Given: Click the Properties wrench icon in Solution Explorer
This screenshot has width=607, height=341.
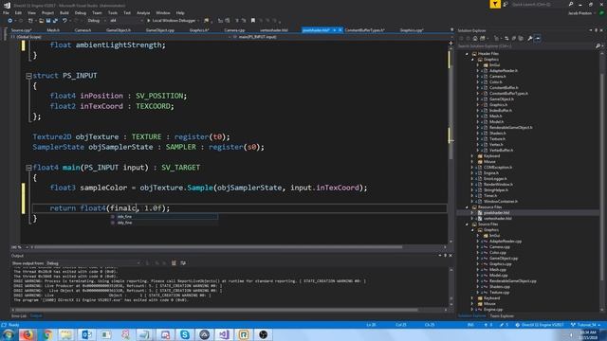Looking at the screenshot, I should 529,38.
